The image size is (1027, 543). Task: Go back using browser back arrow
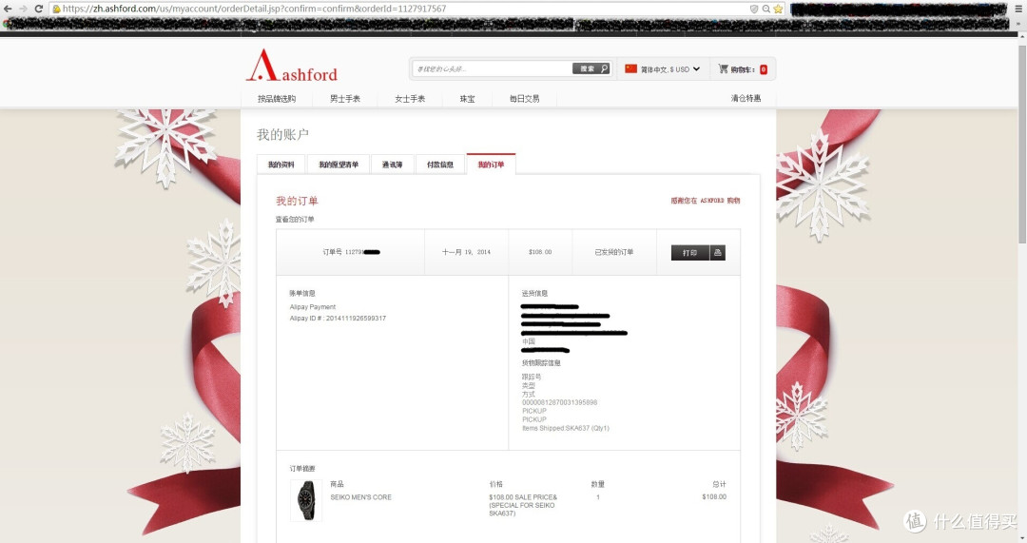coord(8,9)
